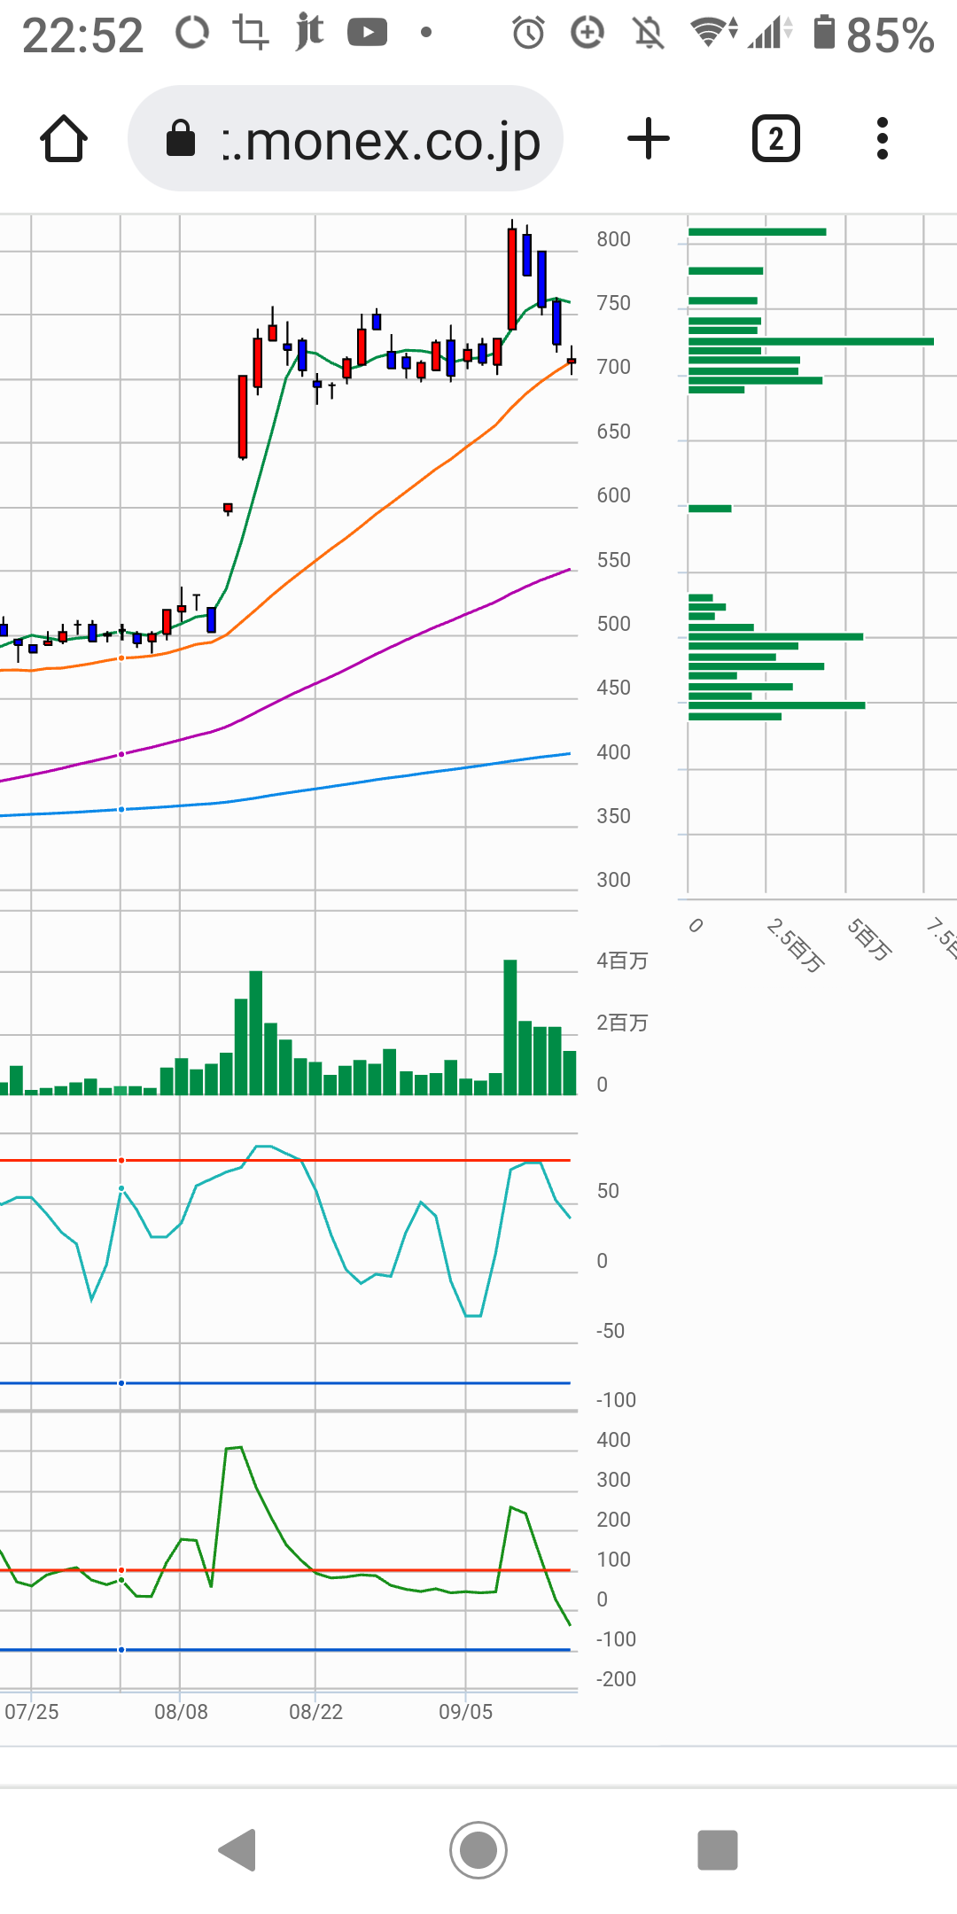Tap the purple moving average line marker dot
This screenshot has height=1914, width=957.
click(x=121, y=754)
